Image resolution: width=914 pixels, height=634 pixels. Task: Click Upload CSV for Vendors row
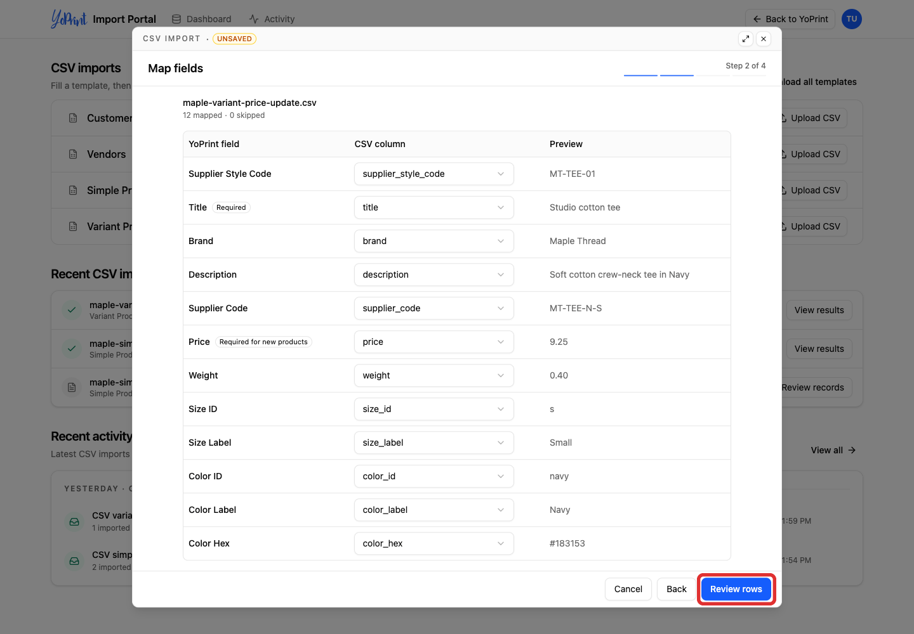pos(815,154)
